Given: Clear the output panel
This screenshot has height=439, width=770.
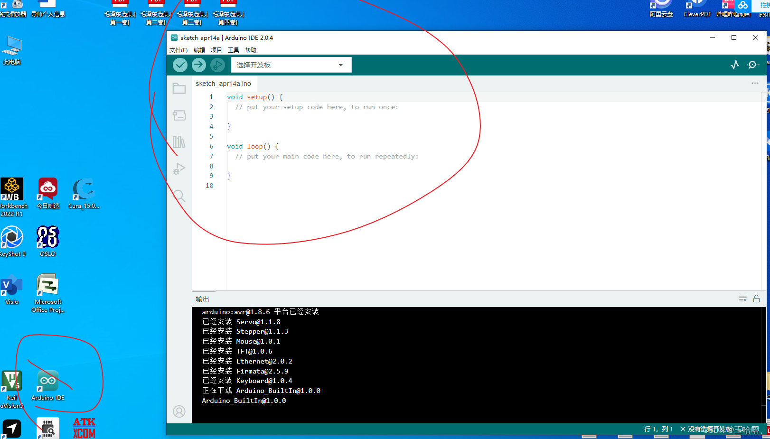Looking at the screenshot, I should coord(743,299).
